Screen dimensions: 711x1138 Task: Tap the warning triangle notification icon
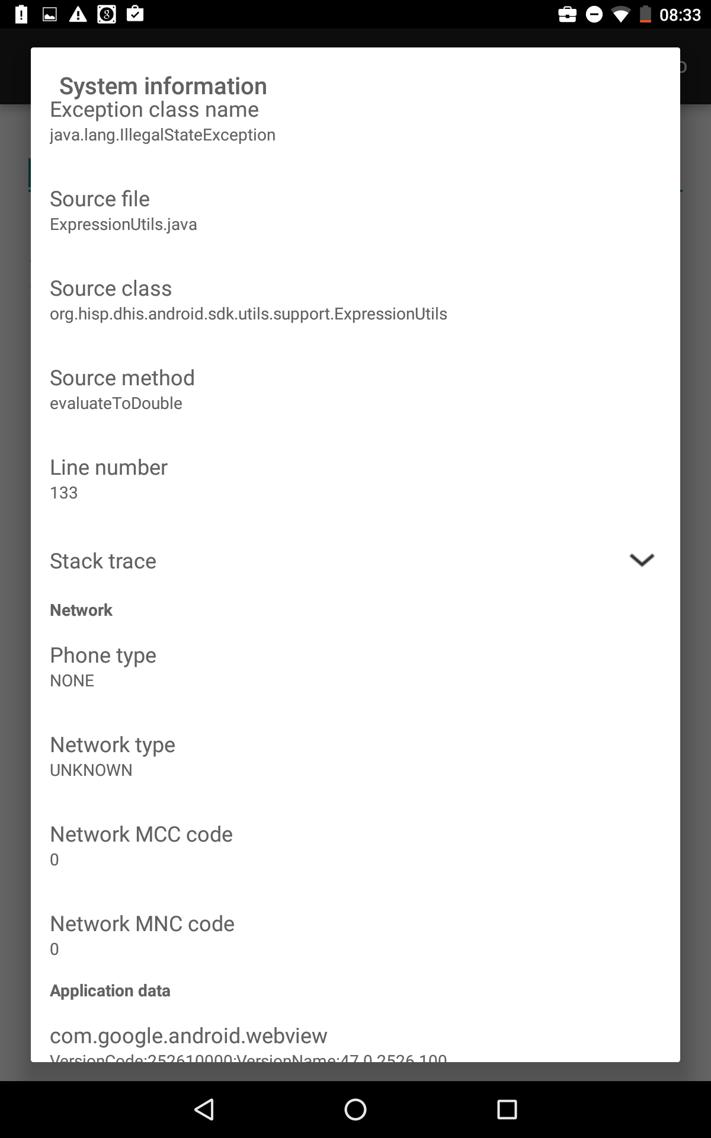[x=78, y=14]
